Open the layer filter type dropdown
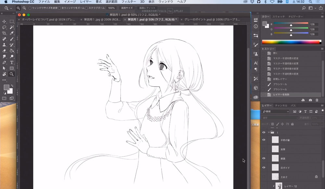The image size is (325, 189). (x=276, y=112)
